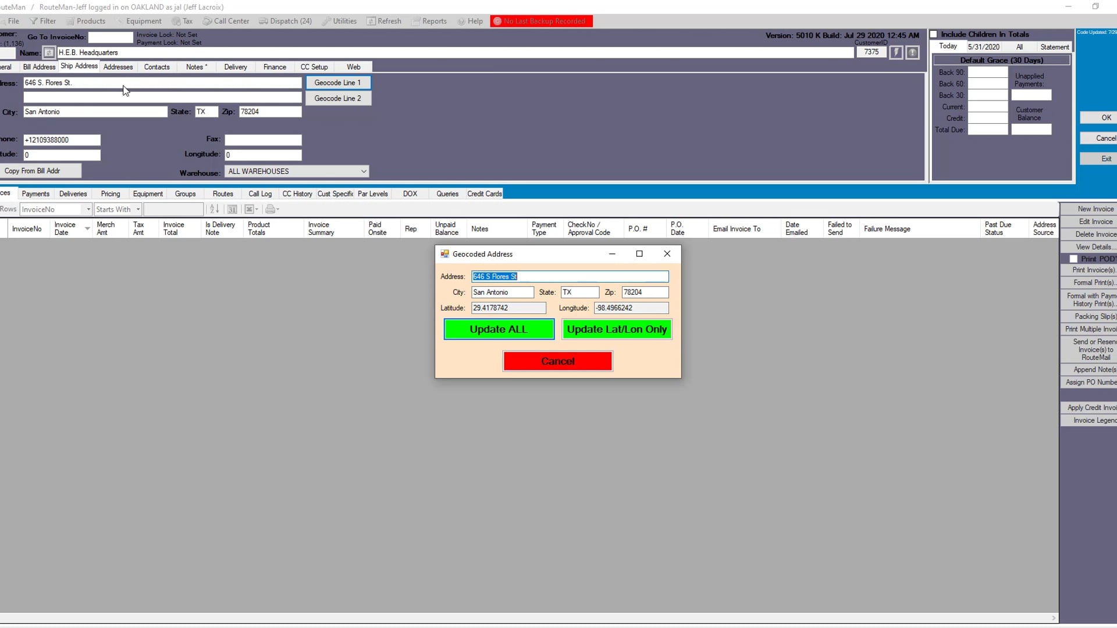1117x628 pixels.
Task: Select the Statement tab in totals panel
Action: click(x=1054, y=47)
